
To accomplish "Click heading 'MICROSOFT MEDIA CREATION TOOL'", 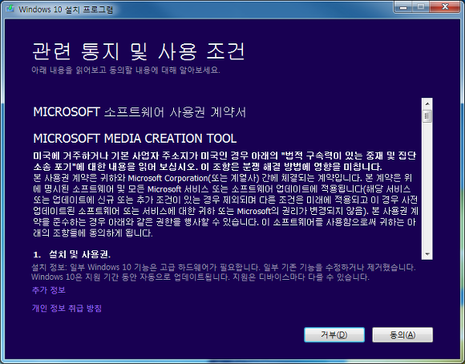I will click(x=135, y=138).
